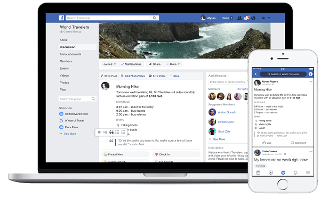Select the Write Post tab
The image size is (320, 198).
[109, 76]
